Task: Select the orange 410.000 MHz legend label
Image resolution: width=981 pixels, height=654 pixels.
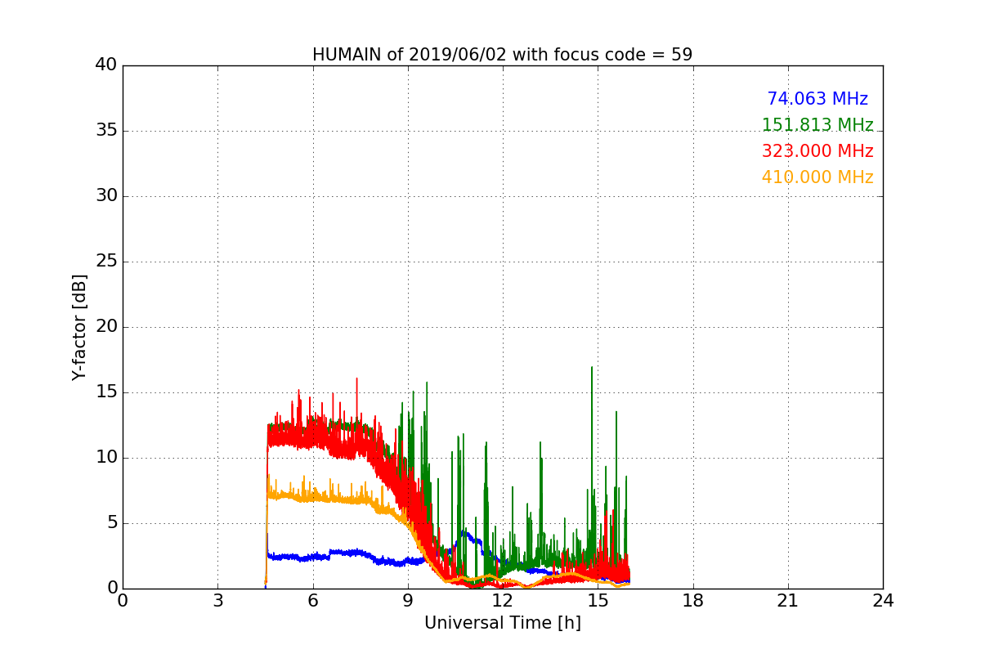Action: pos(817,177)
